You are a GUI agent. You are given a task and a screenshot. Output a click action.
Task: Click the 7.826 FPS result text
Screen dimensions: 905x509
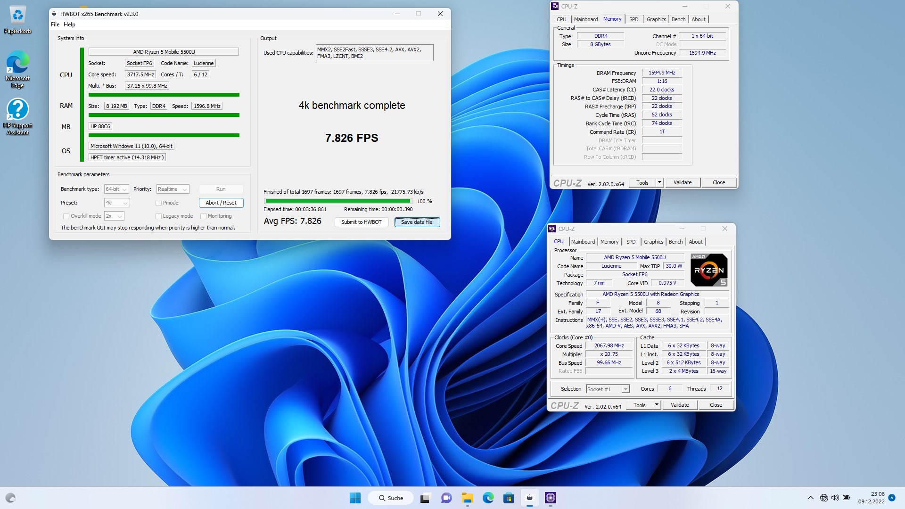[x=352, y=138]
